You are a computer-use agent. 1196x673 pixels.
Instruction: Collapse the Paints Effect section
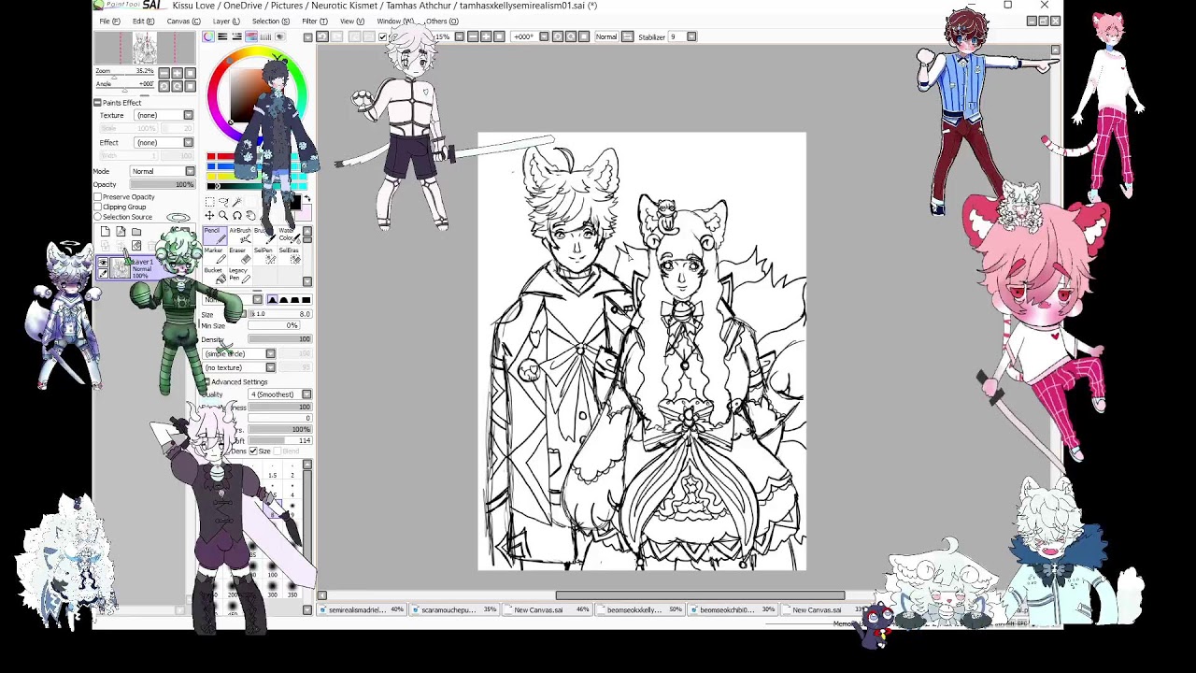[x=97, y=103]
